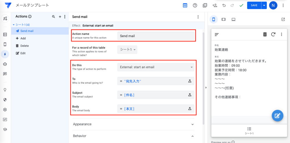Switch preview to mobile phone view

pos(214,19)
